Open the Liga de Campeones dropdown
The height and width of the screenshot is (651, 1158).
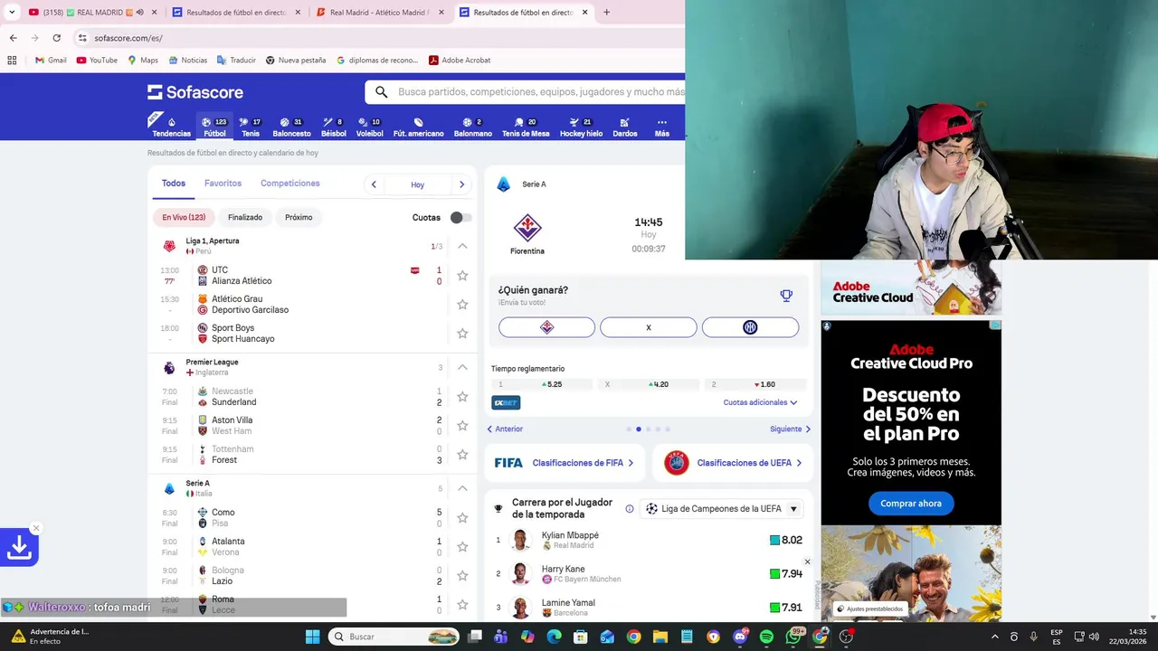721,509
